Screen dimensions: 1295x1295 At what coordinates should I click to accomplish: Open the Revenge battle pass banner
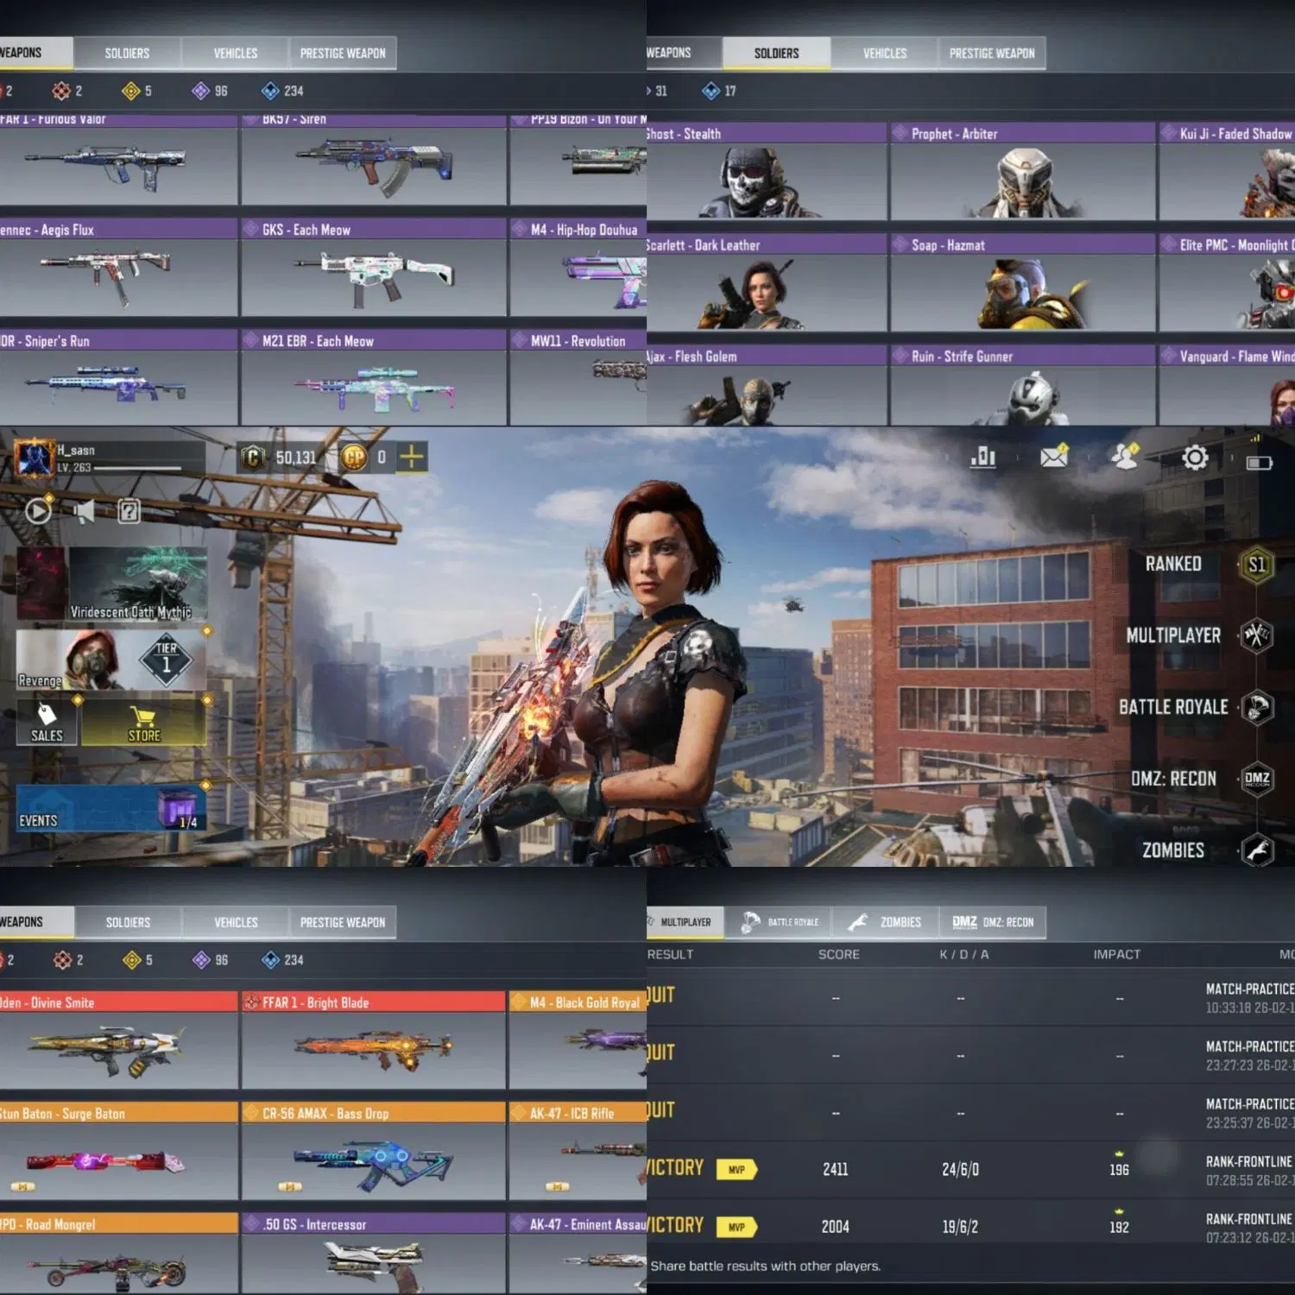111,660
